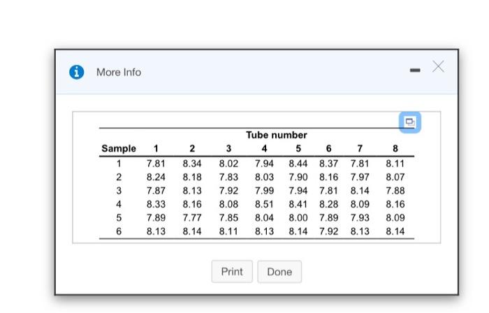
Task: Click the Tube number header
Action: click(277, 135)
